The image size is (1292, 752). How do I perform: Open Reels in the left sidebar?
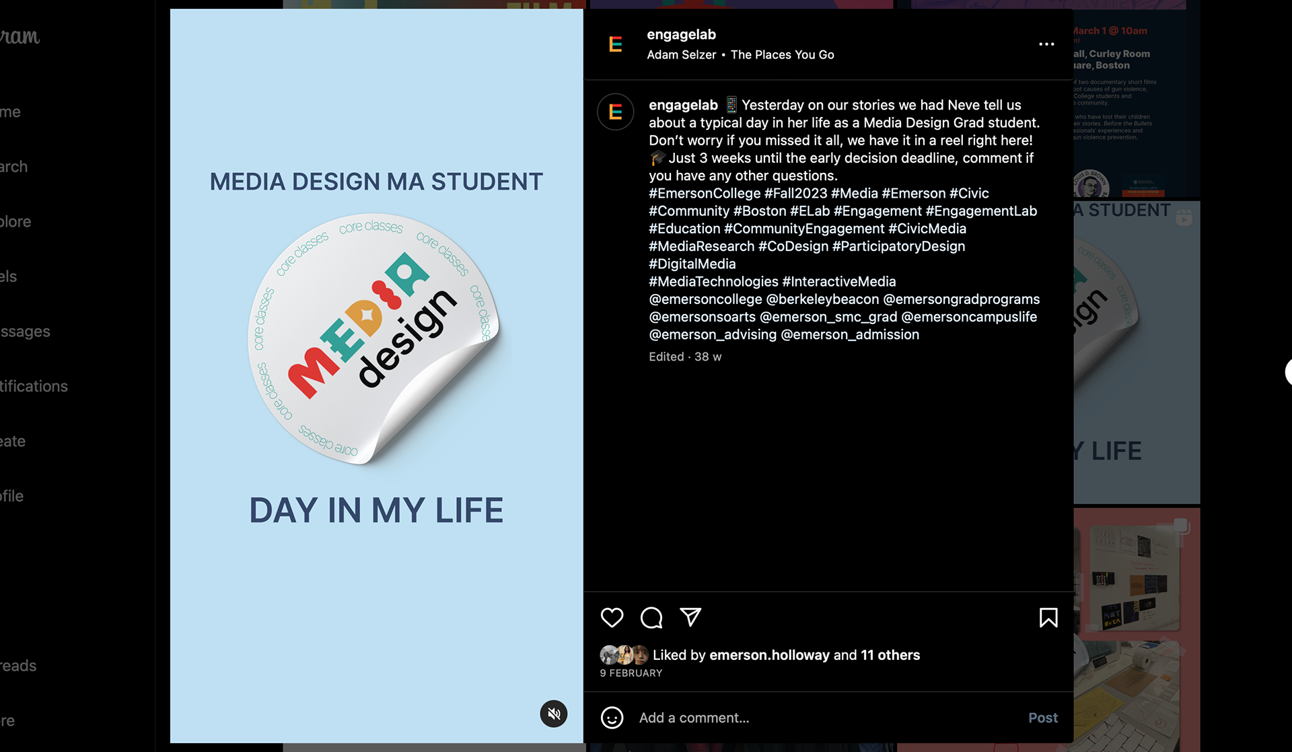click(8, 276)
